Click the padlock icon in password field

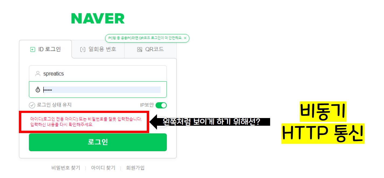(38, 90)
